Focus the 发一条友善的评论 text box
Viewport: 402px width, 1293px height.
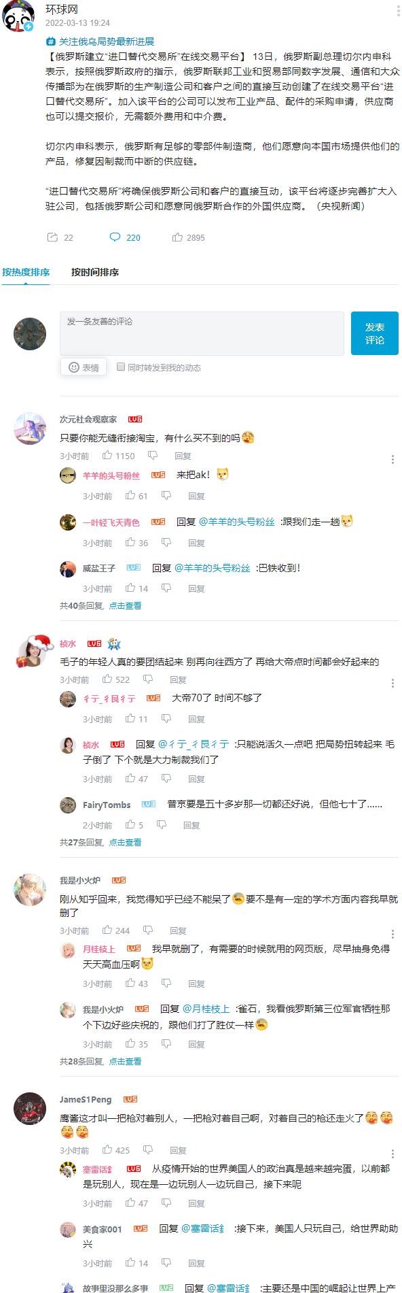[202, 333]
